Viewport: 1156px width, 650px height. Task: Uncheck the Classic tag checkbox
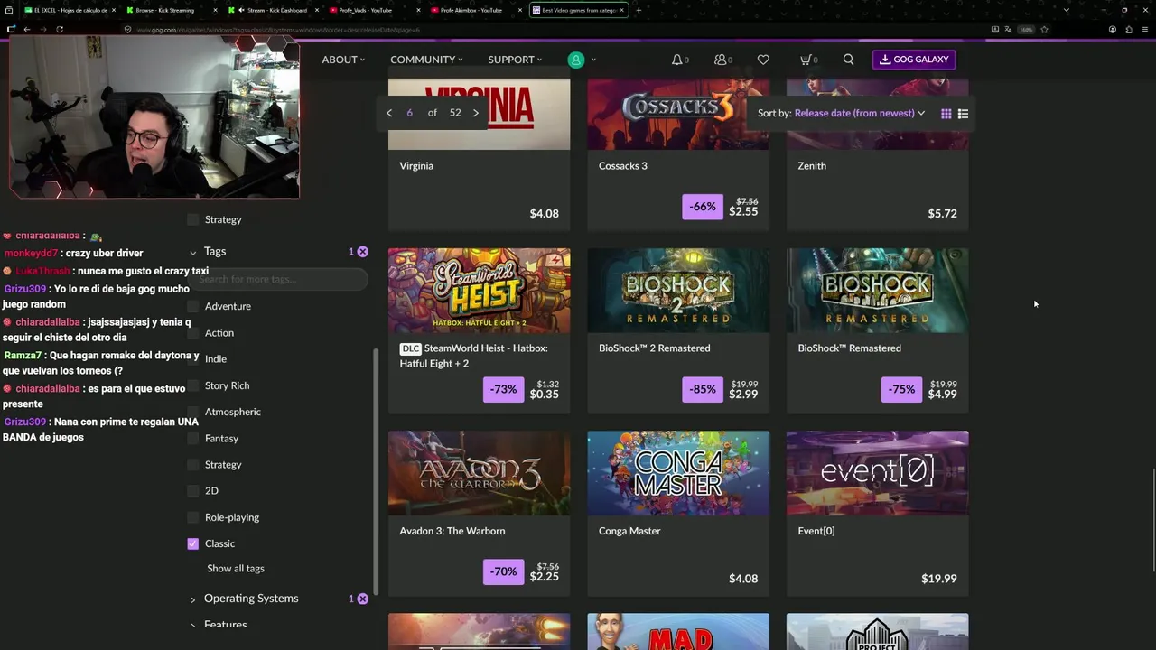(192, 543)
